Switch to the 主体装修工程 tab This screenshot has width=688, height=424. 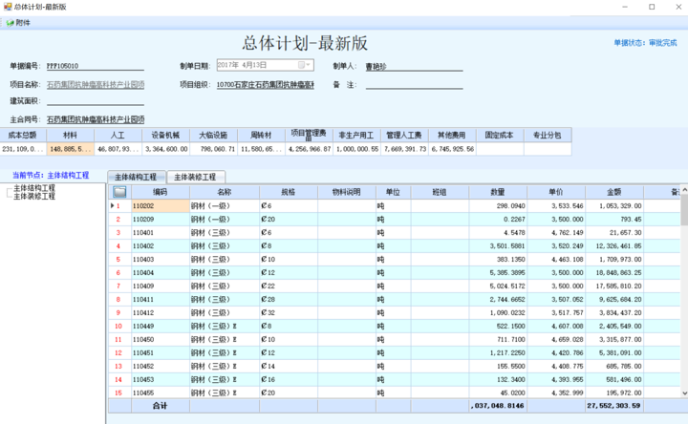coord(196,177)
